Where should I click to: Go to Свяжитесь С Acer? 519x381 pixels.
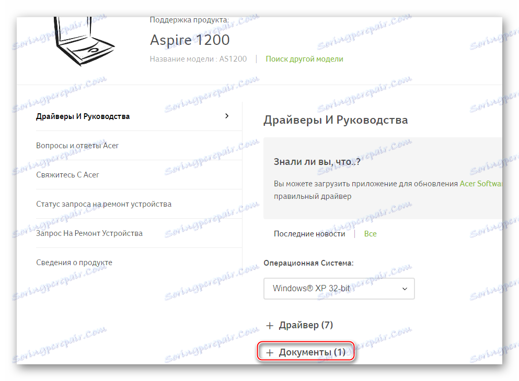click(67, 175)
